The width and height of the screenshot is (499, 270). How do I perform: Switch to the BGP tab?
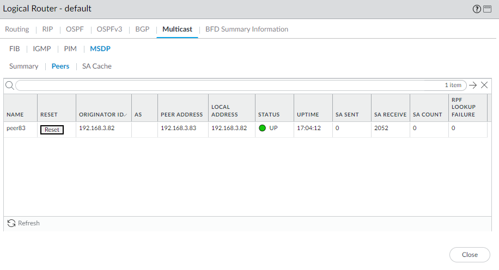(142, 29)
